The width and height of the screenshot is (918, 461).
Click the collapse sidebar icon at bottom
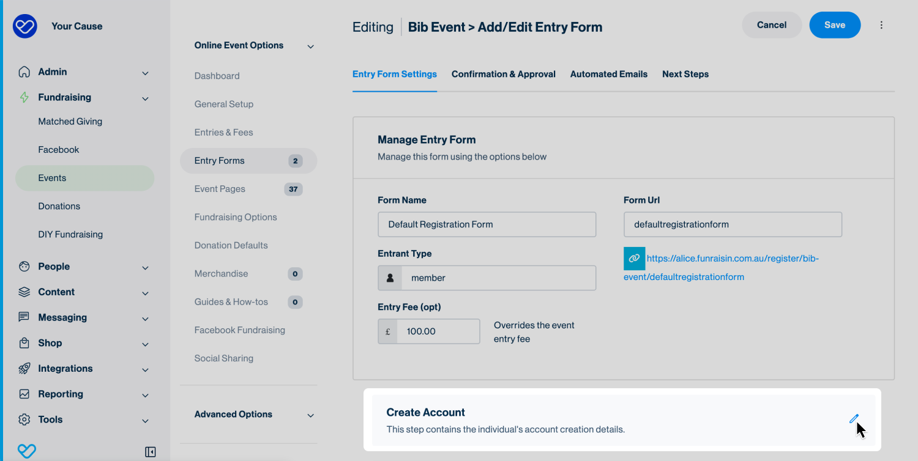click(151, 452)
